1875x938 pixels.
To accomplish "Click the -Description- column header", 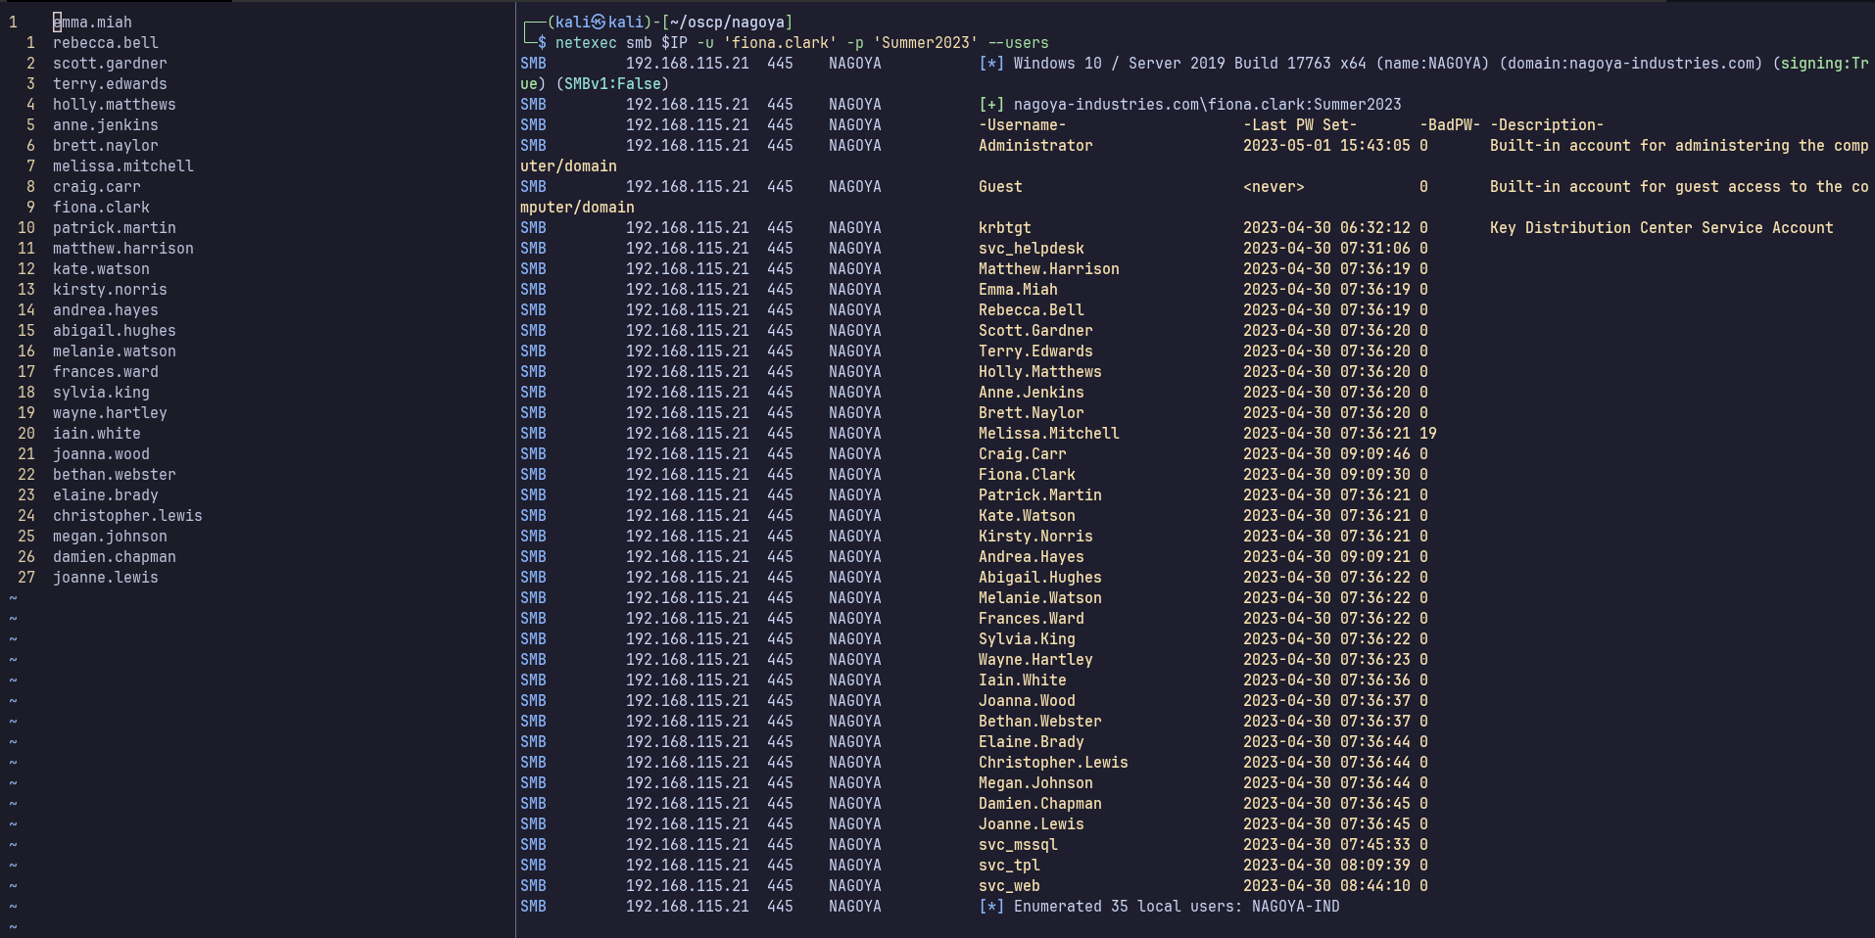I will [x=1547, y=124].
